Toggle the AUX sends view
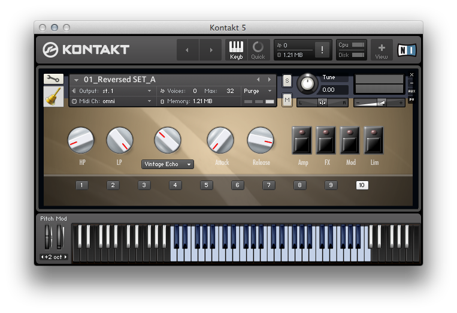This screenshot has width=457, height=313. coord(411,91)
